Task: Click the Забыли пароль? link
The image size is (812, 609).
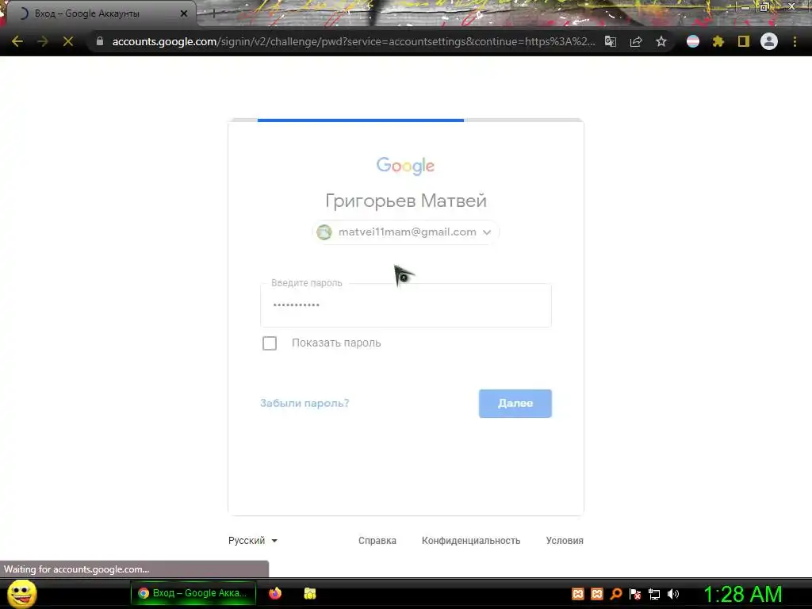Action: 304,403
